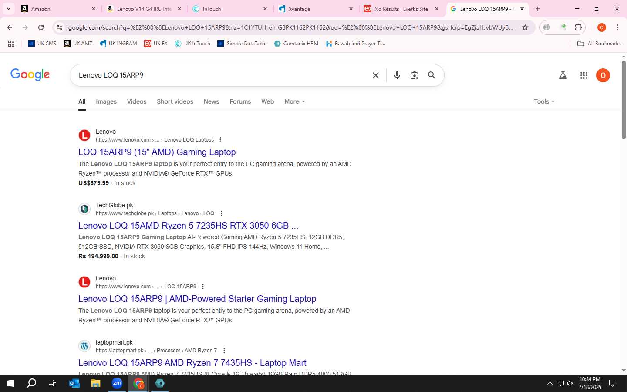Open the UK CMS bookmark

tap(42, 44)
